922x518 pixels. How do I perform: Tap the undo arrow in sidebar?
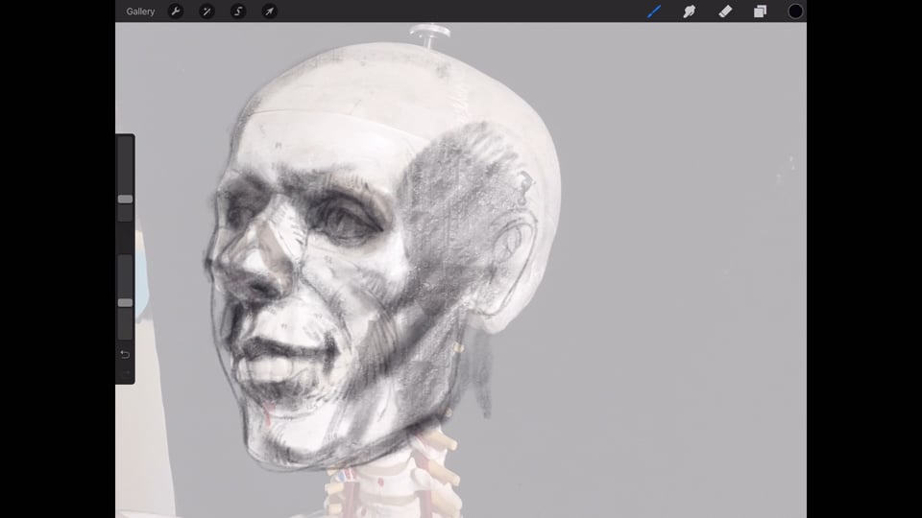click(x=125, y=354)
